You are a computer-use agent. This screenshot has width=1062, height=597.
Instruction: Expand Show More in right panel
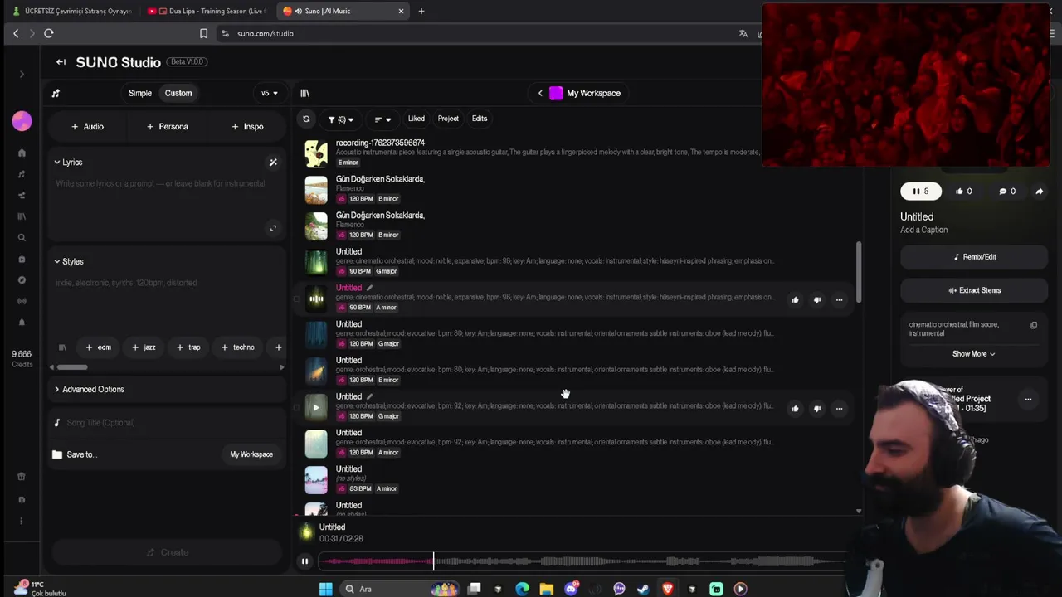tap(974, 354)
